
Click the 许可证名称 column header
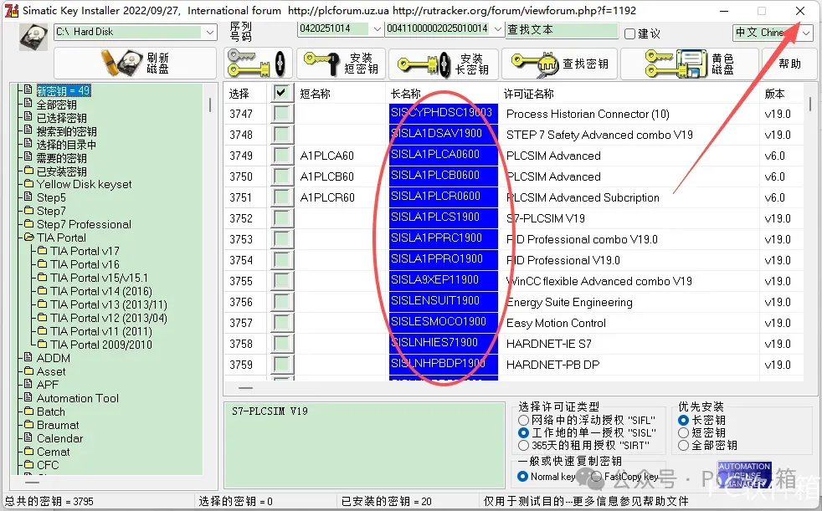click(x=528, y=94)
